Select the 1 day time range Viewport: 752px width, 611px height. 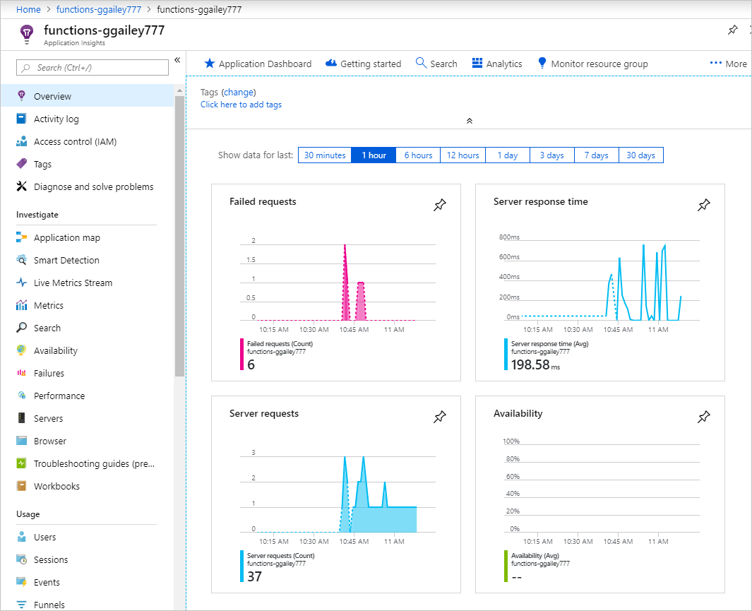pyautogui.click(x=507, y=155)
